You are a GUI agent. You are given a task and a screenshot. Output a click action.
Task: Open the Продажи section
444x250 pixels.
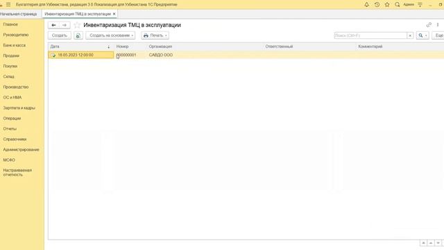pos(11,56)
